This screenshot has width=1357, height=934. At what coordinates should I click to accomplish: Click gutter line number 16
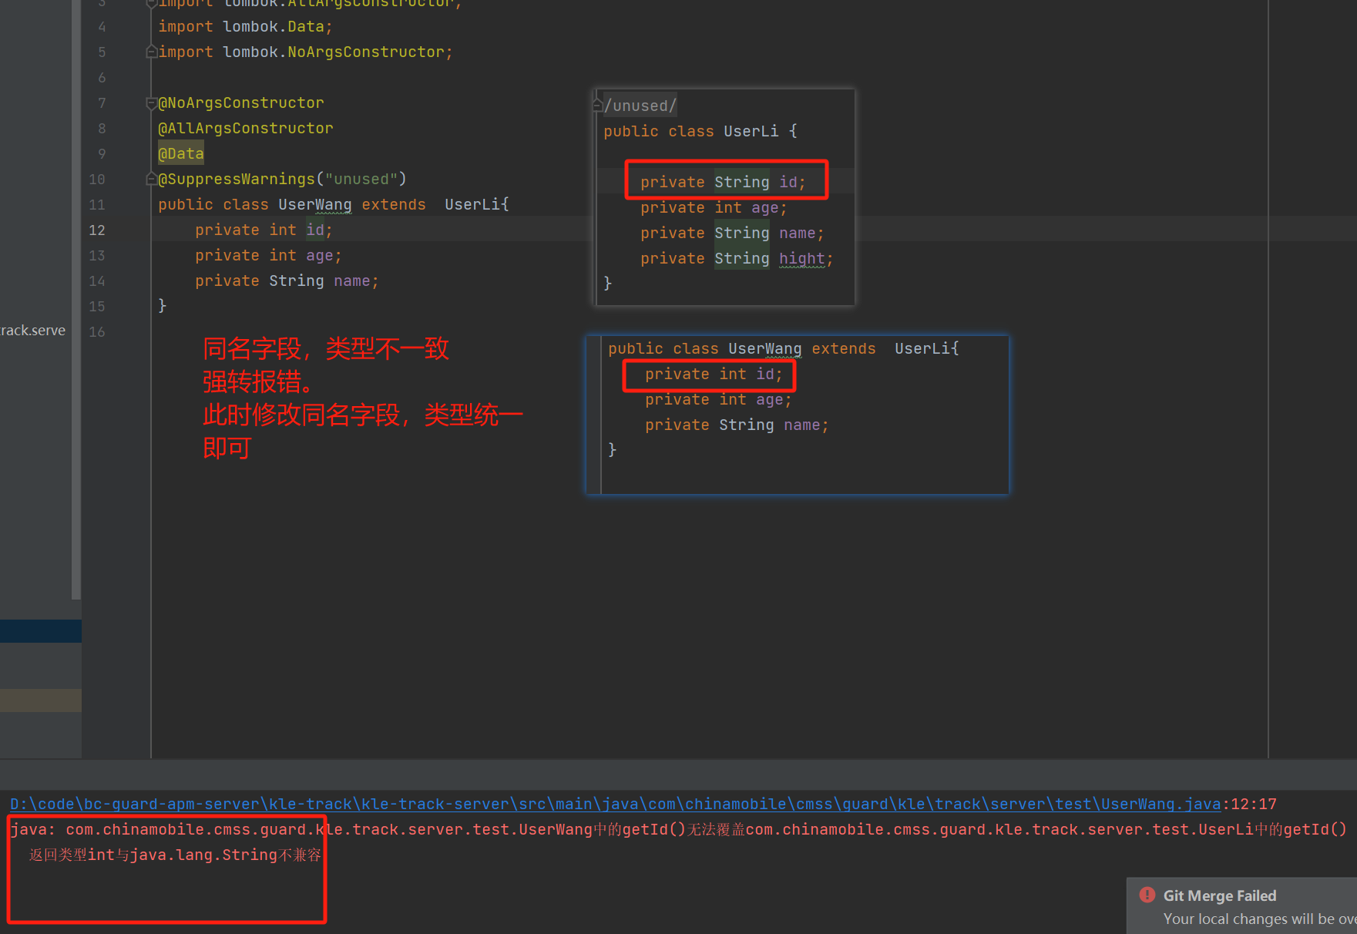coord(97,331)
